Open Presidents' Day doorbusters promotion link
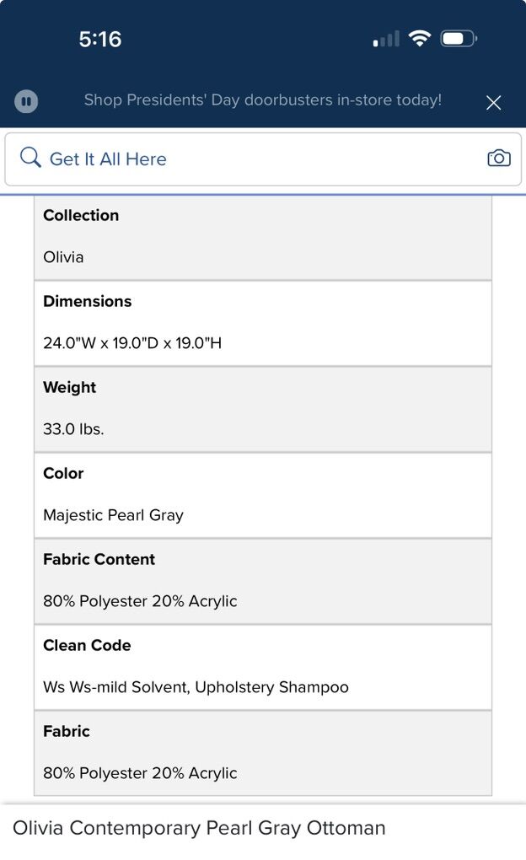This screenshot has height=860, width=526. pos(262,100)
